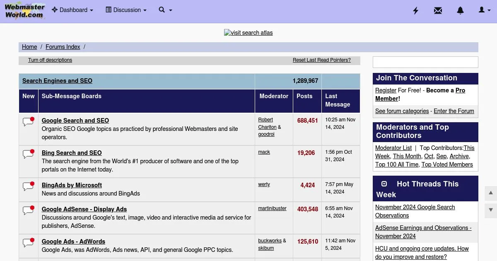View Top Contributors This Month
The width and height of the screenshot is (497, 261).
pyautogui.click(x=407, y=156)
